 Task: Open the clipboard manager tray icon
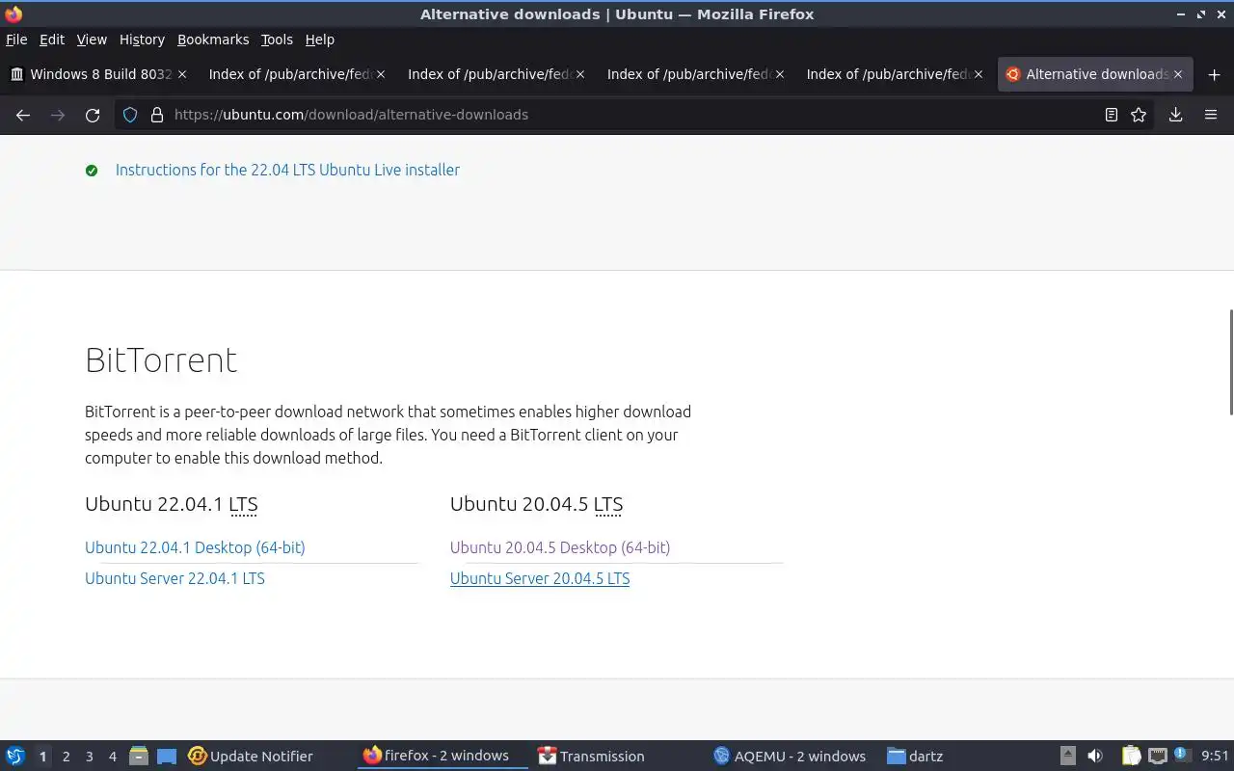tap(1131, 756)
